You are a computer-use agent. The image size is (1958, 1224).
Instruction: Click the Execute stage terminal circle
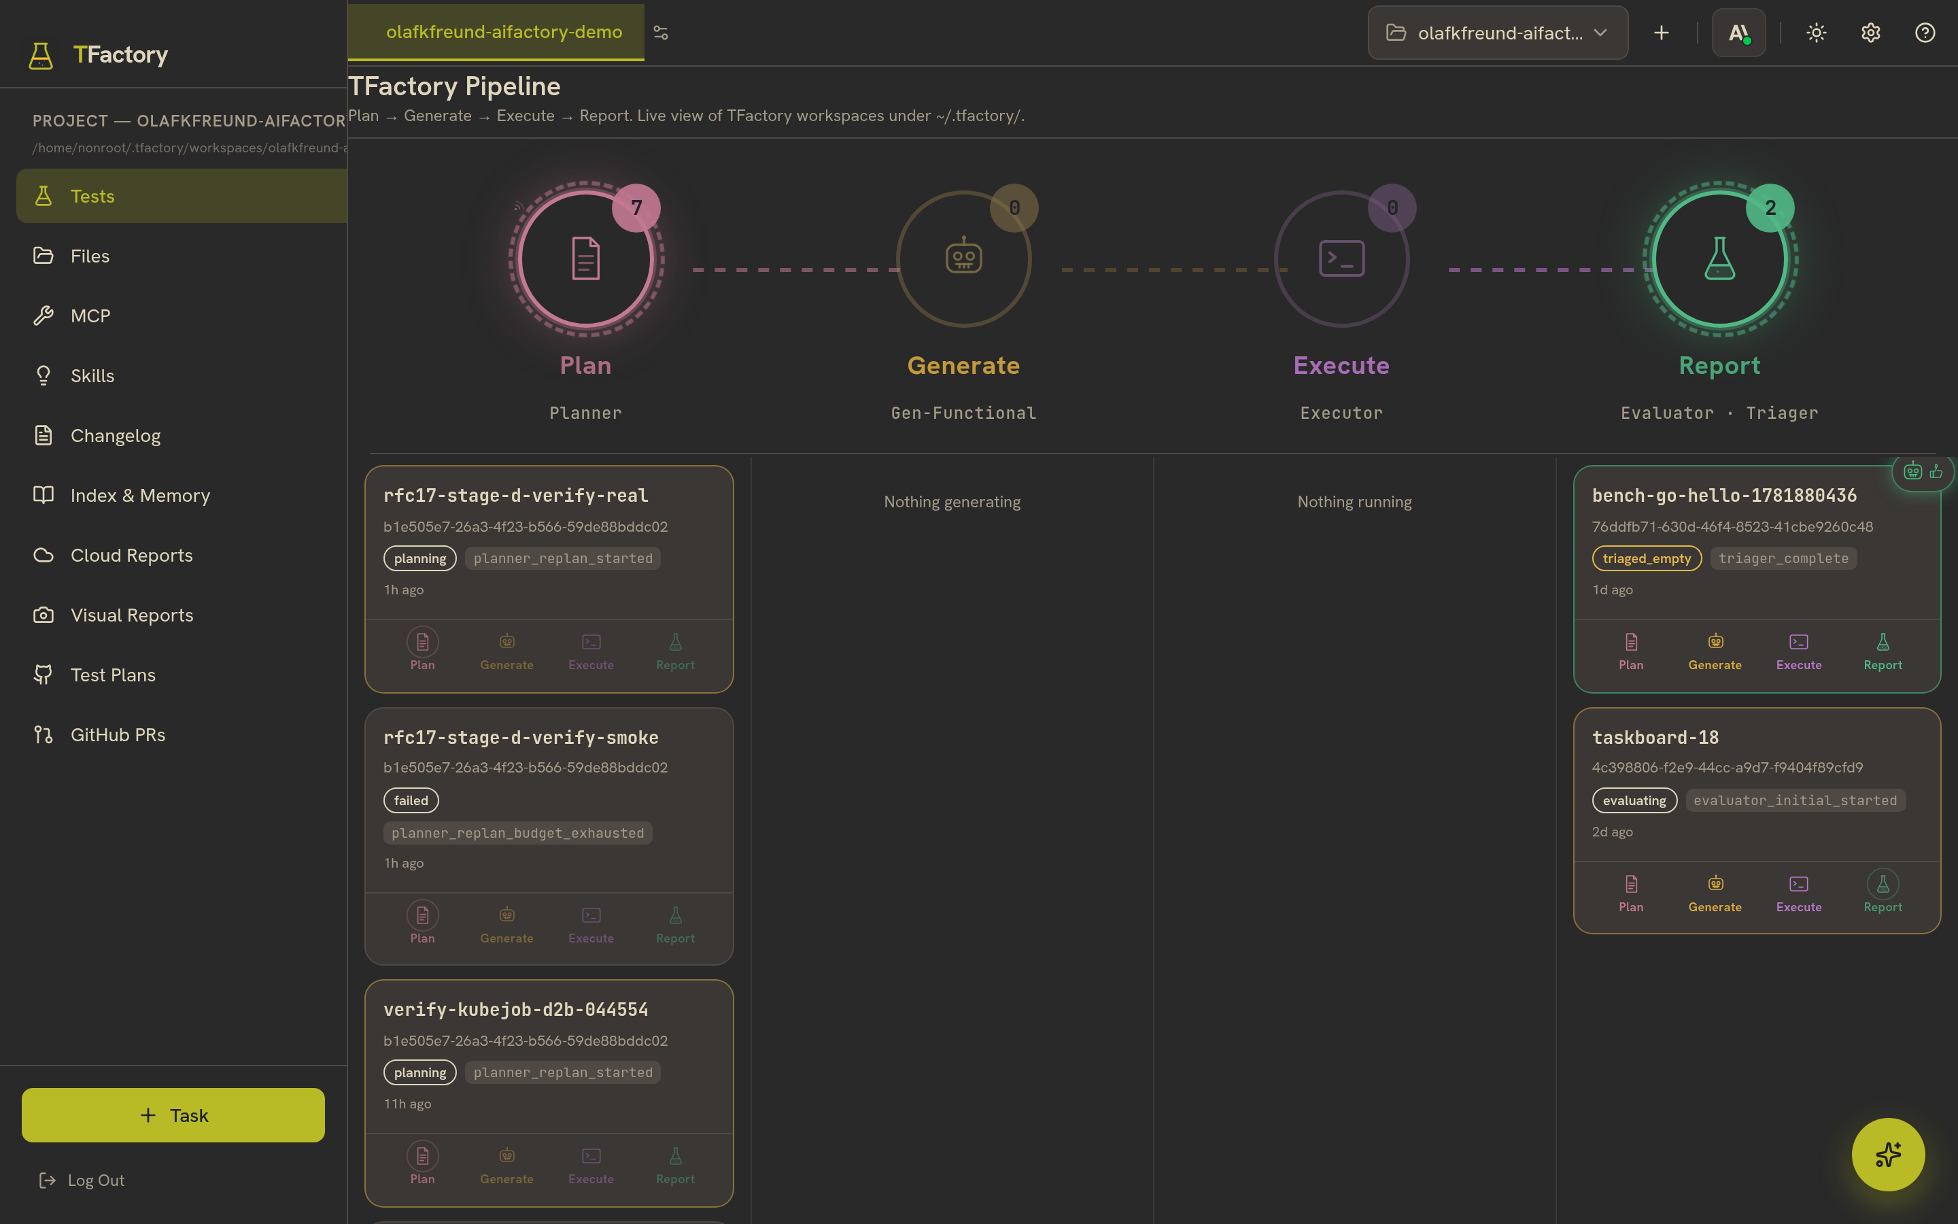tap(1341, 259)
